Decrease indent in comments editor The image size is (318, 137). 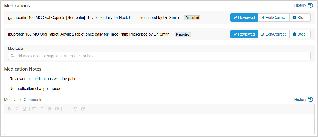49,109
